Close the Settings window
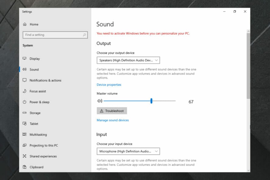270x180 pixels. 245,11
